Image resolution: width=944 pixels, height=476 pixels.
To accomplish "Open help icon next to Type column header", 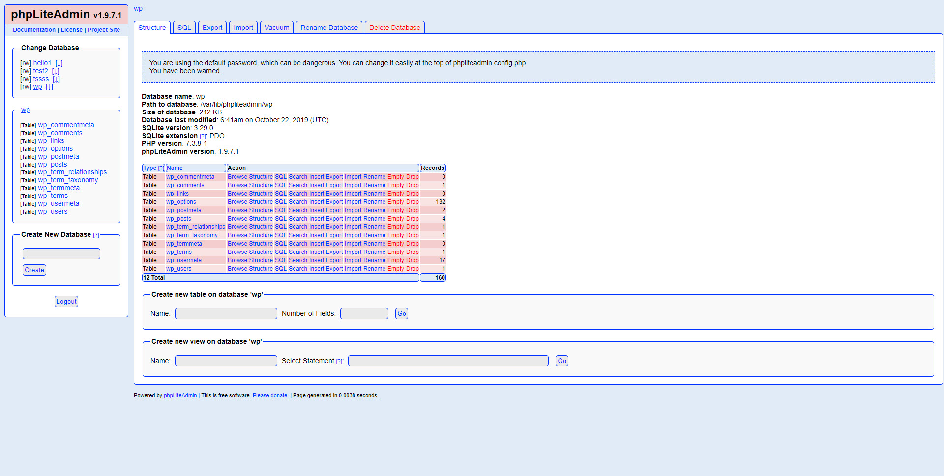I will click(161, 168).
